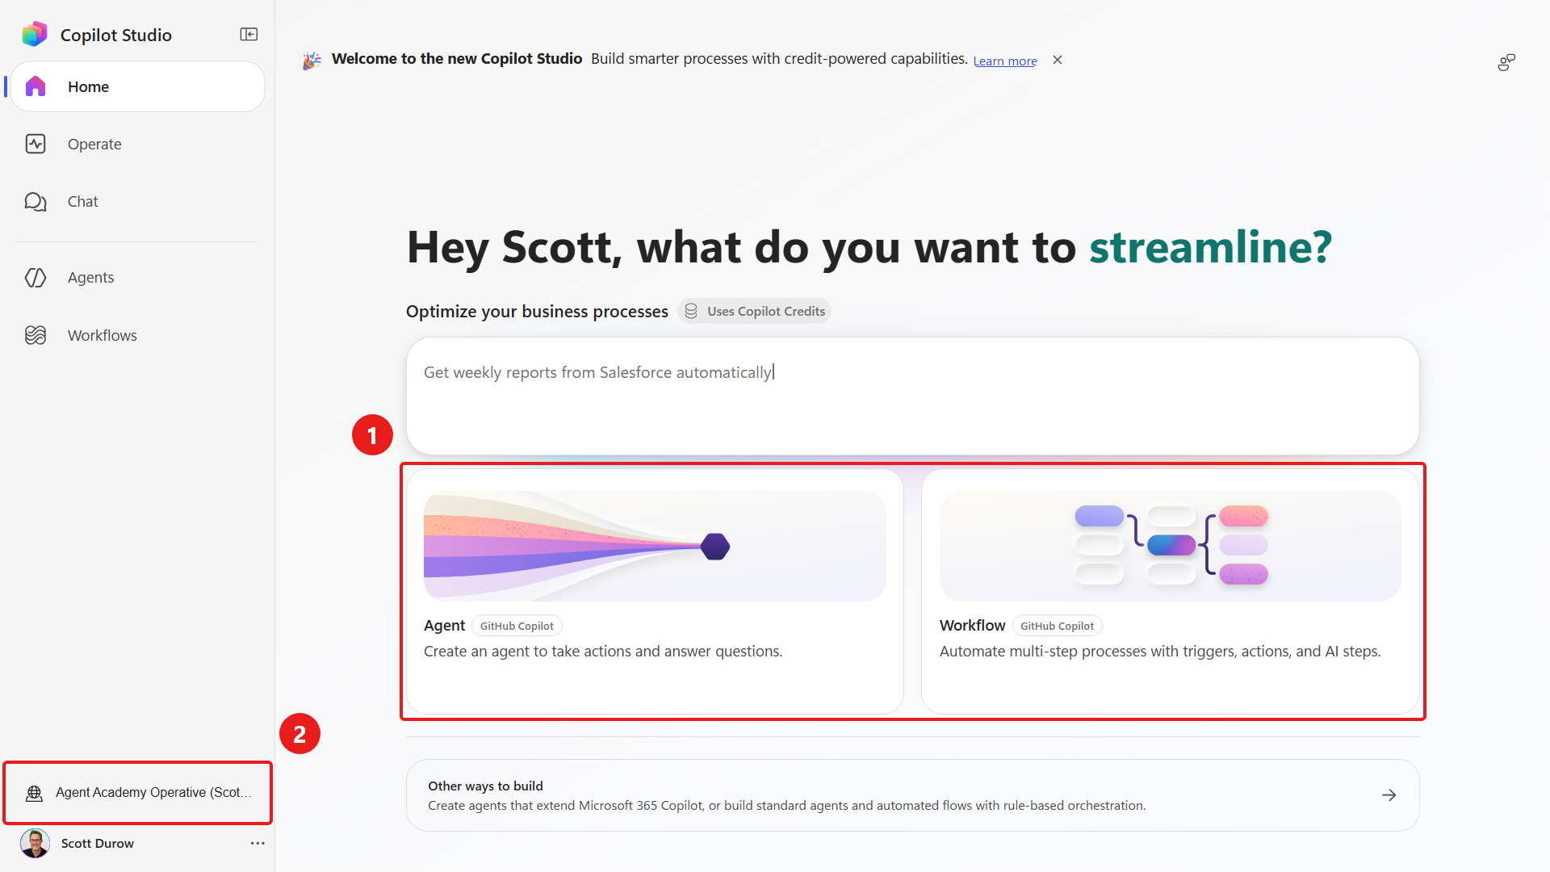Dismiss the welcome banner
The height and width of the screenshot is (872, 1550).
(x=1058, y=60)
